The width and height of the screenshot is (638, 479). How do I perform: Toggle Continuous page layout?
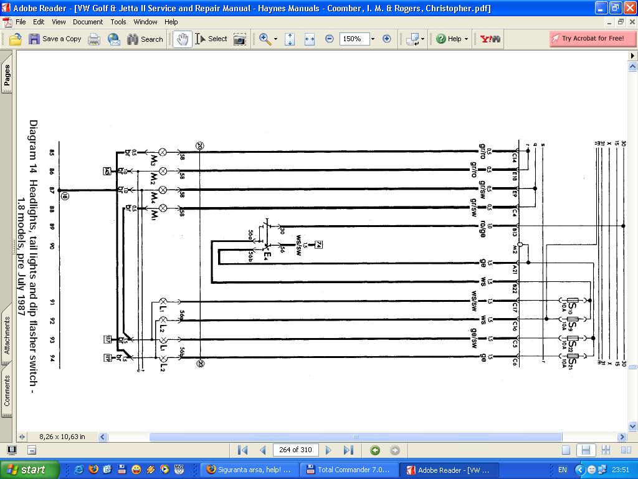pyautogui.click(x=585, y=450)
